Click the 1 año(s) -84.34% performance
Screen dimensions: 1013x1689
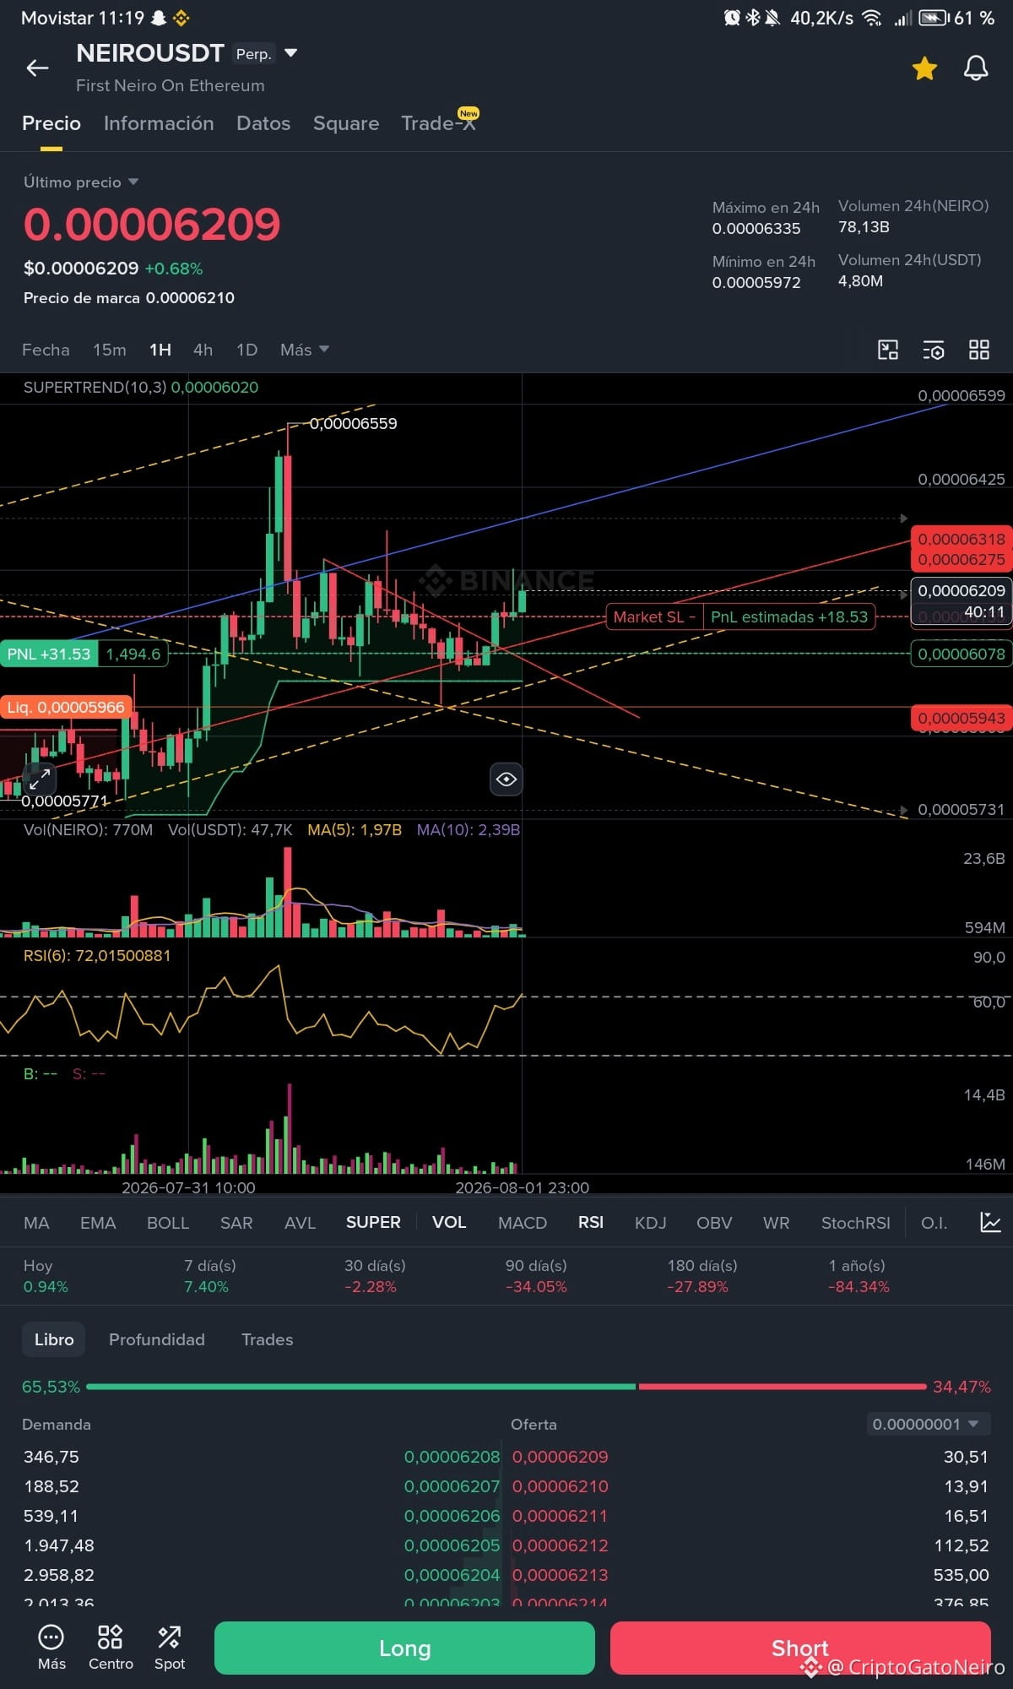(858, 1276)
